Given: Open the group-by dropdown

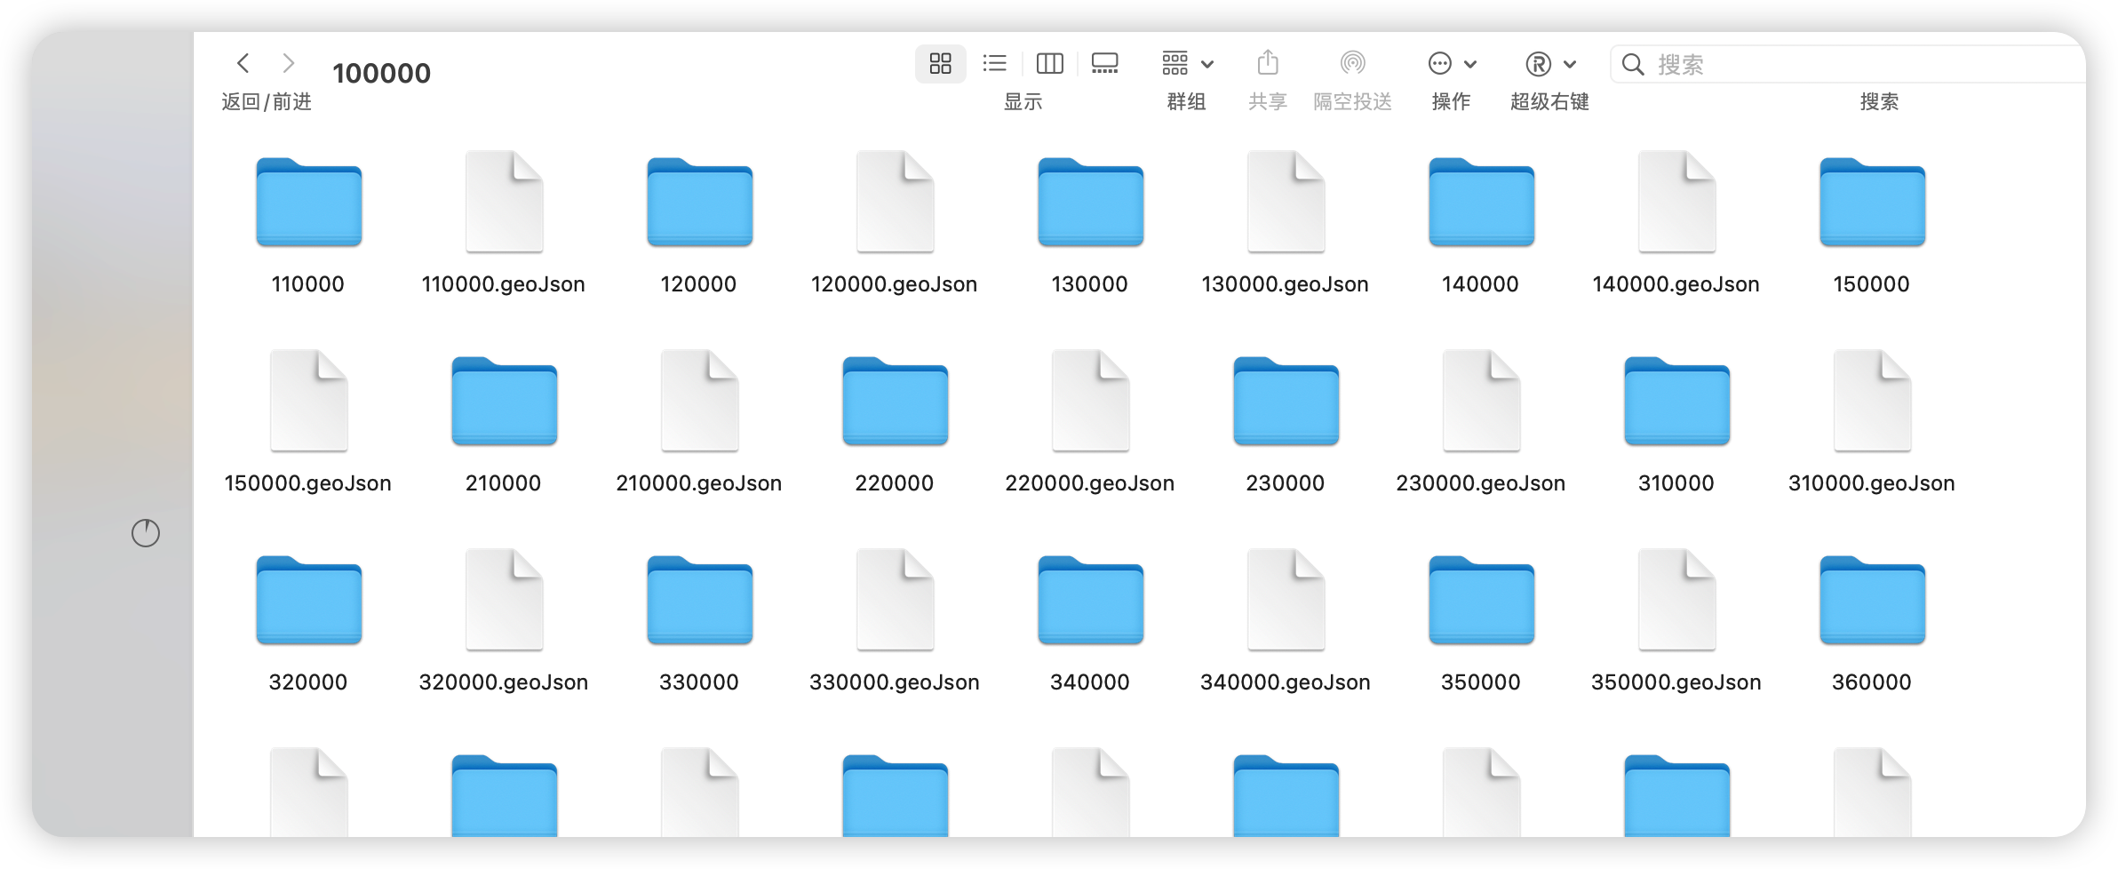Looking at the screenshot, I should click(x=1187, y=63).
